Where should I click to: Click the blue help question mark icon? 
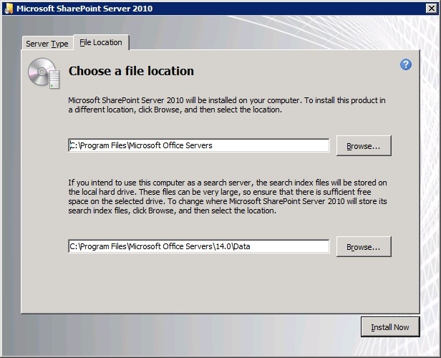click(x=405, y=64)
